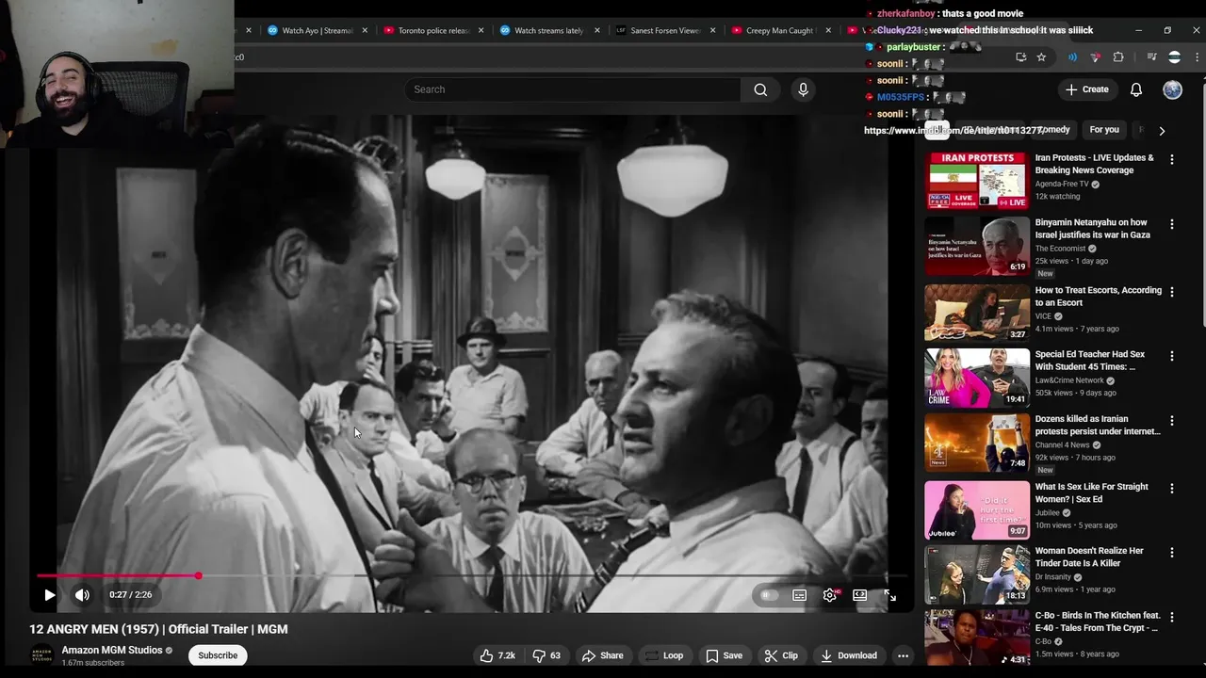Open options for the Jubilee Sex Ed video
The height and width of the screenshot is (678, 1206).
(1172, 489)
